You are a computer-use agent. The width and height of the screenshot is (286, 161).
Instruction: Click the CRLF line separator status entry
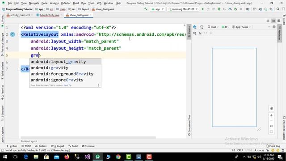240,150
